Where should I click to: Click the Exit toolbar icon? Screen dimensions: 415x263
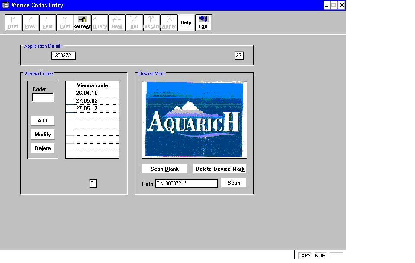(x=203, y=23)
